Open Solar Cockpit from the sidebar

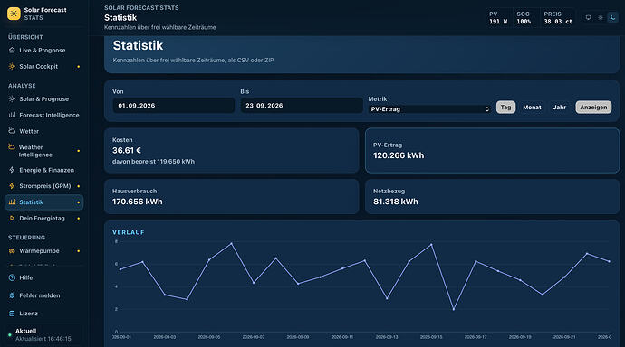click(43, 66)
